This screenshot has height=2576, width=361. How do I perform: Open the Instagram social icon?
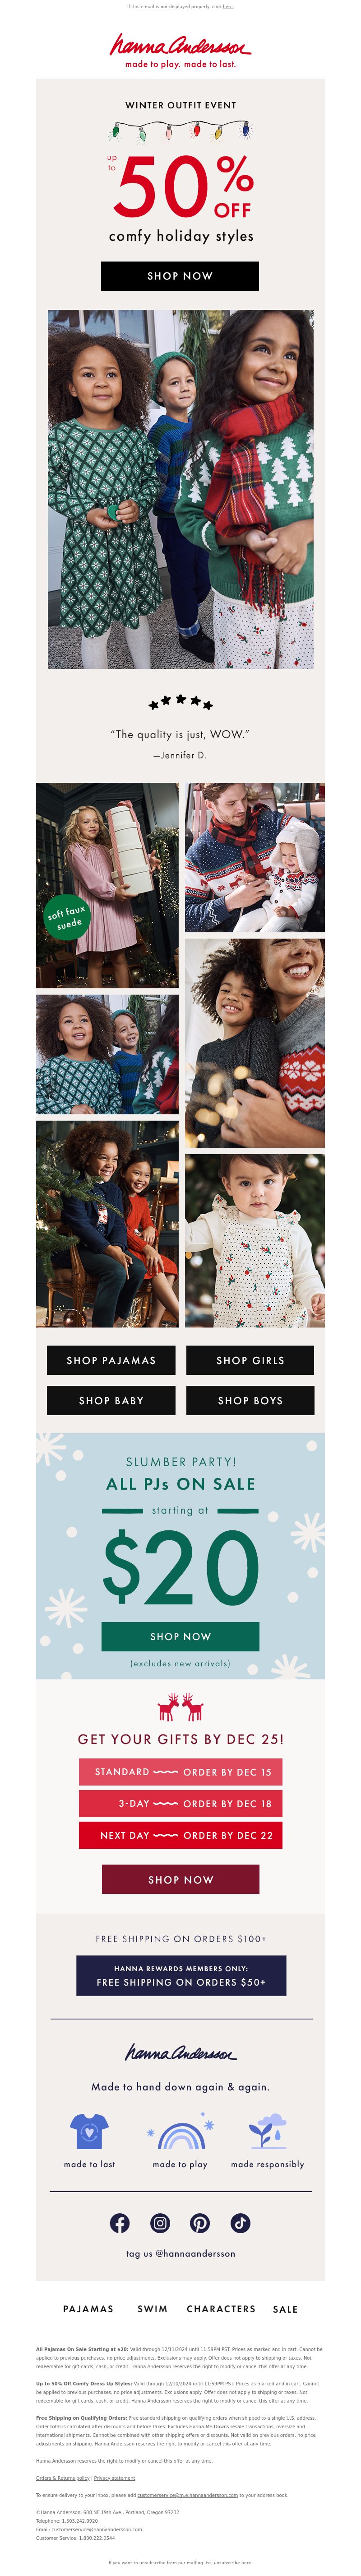coord(160,2223)
